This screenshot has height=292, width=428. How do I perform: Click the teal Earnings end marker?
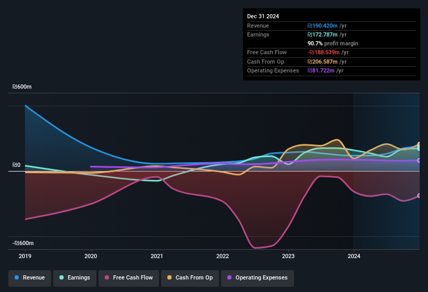pyautogui.click(x=419, y=149)
